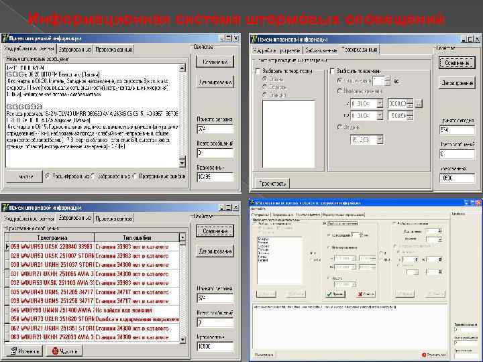Click Принято сегодня field in new storm messages window
The width and height of the screenshot is (483, 362).
pyautogui.click(x=215, y=129)
